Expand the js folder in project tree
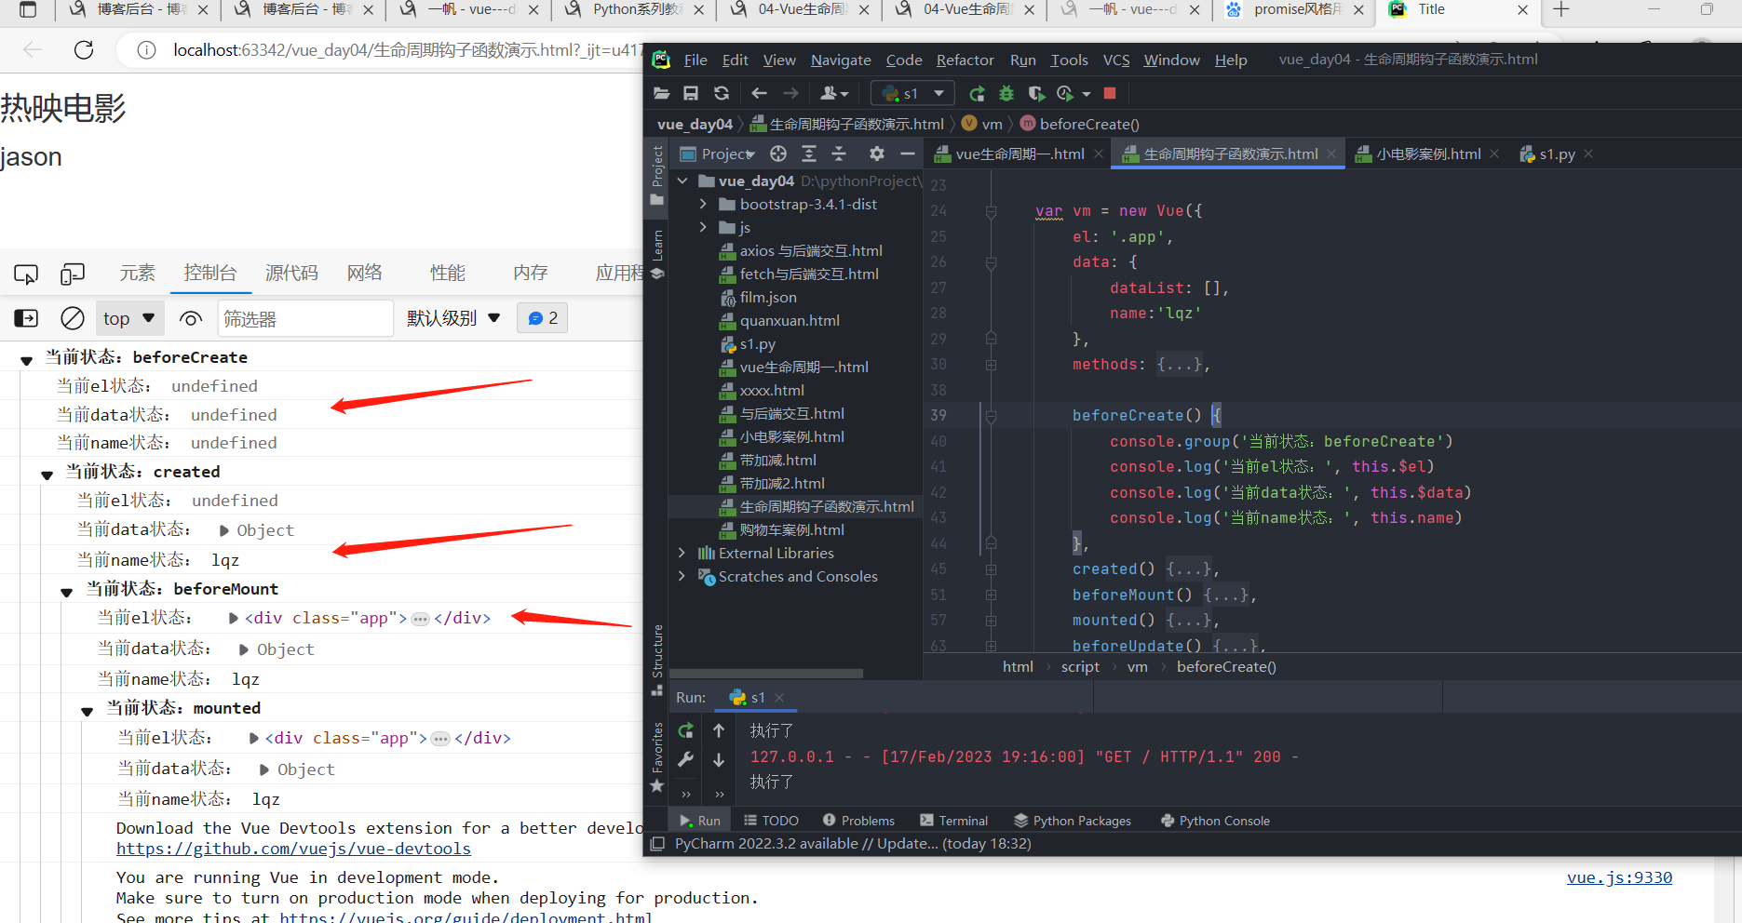This screenshot has width=1742, height=923. click(703, 227)
